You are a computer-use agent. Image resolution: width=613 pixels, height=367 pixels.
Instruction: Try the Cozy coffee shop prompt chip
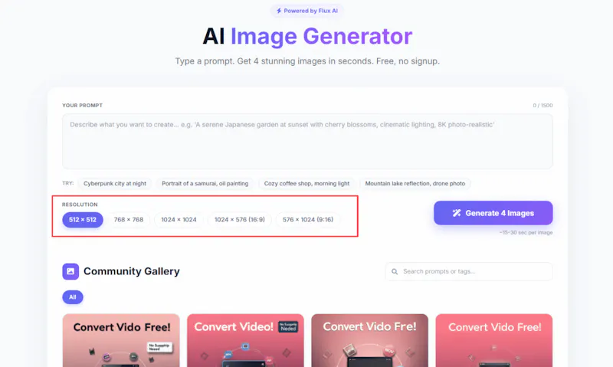[306, 183]
